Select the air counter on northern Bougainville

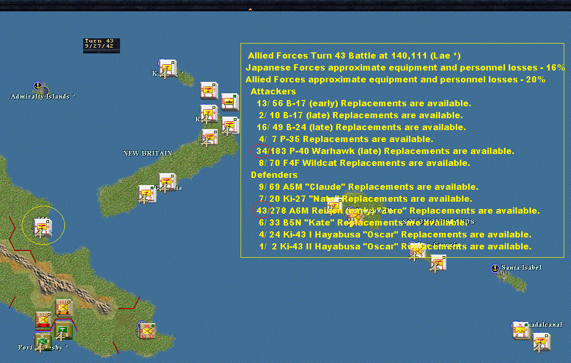(334, 206)
